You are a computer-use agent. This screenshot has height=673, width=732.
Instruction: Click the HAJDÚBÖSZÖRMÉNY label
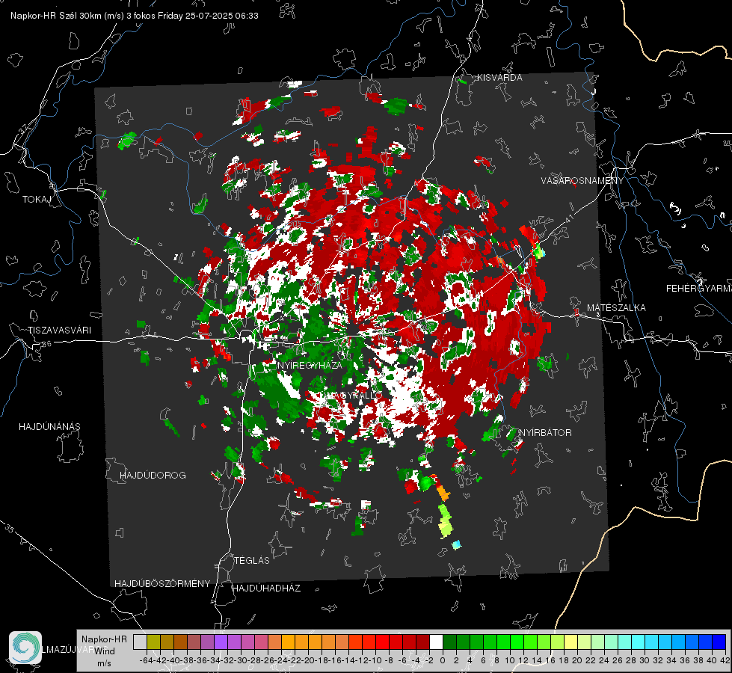[162, 584]
